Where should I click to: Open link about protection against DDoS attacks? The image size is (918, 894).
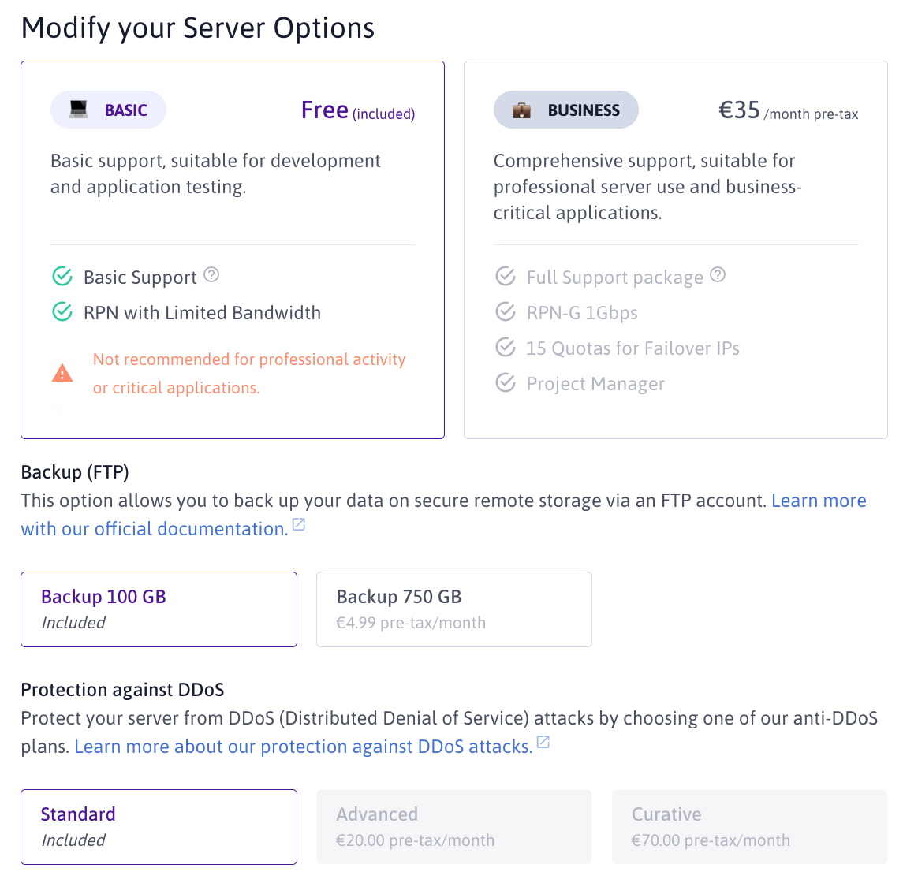[303, 747]
